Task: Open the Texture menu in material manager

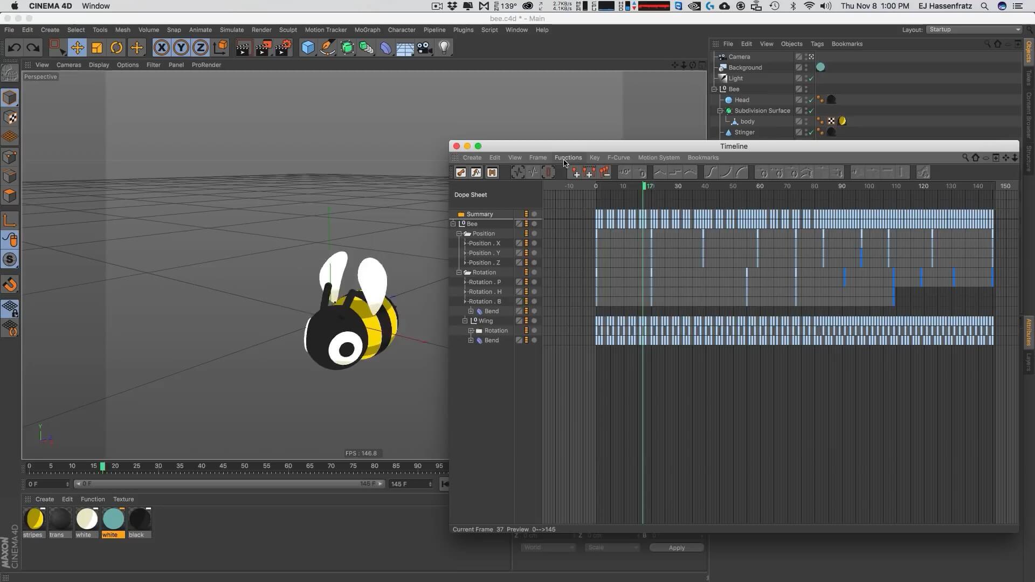Action: point(123,500)
